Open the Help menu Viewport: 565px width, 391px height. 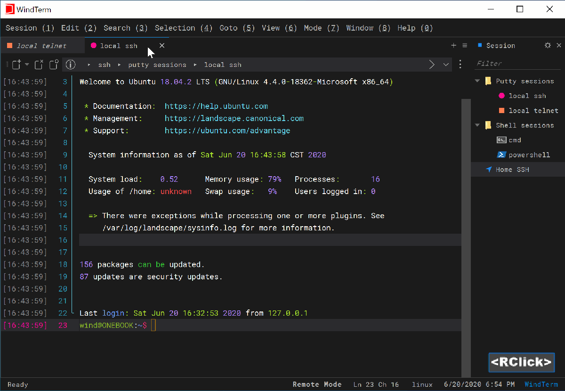pyautogui.click(x=415, y=28)
